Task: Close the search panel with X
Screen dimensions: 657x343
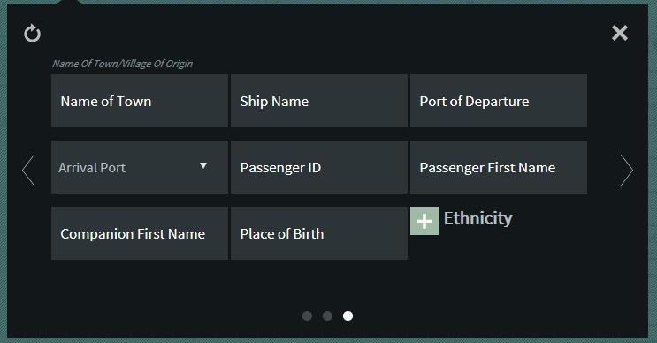Action: click(620, 33)
